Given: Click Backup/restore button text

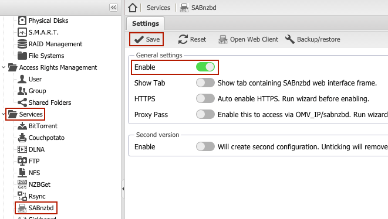Looking at the screenshot, I should click(319, 39).
